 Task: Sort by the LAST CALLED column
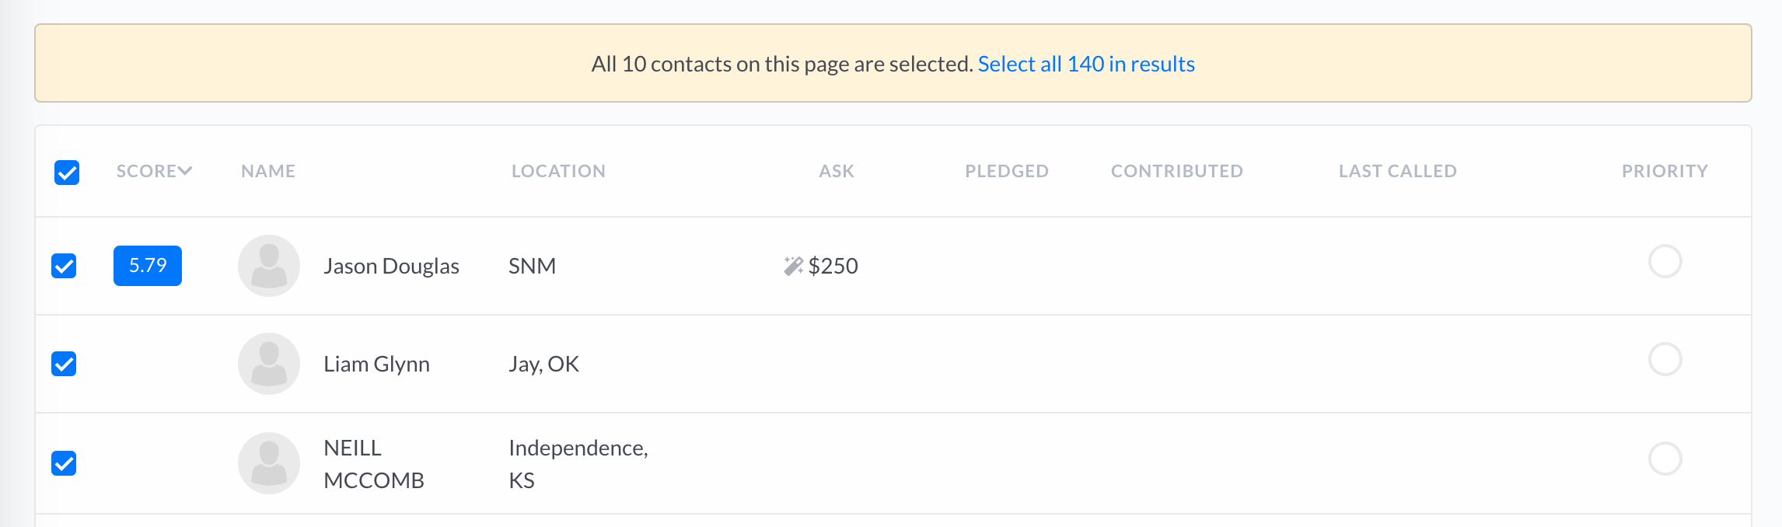coord(1398,171)
